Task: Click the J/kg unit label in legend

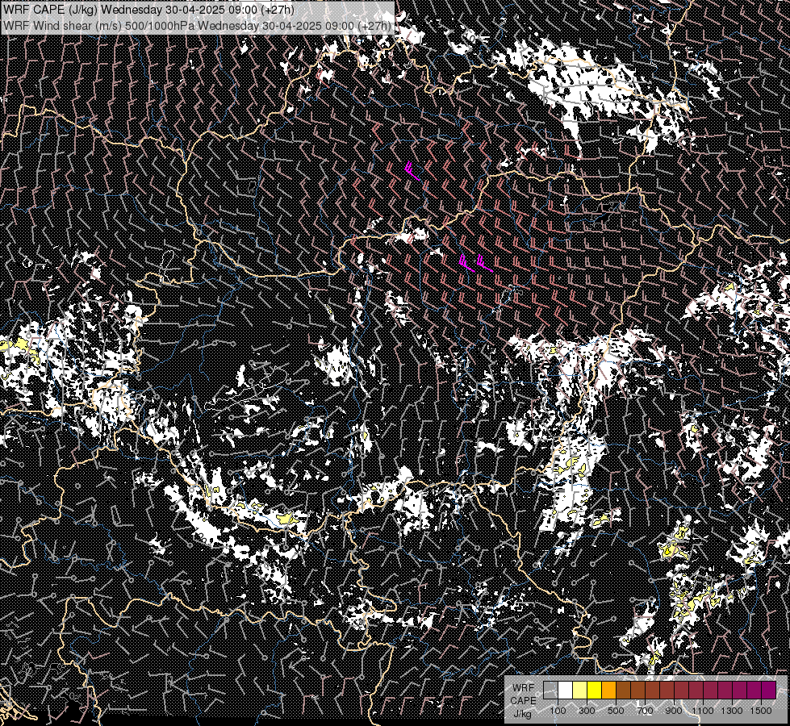Action: tap(522, 714)
